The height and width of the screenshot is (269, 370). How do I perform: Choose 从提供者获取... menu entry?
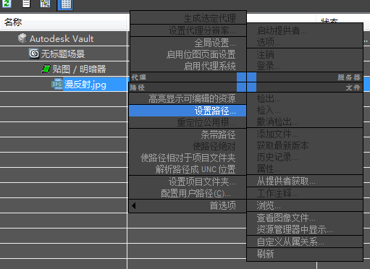click(305, 181)
